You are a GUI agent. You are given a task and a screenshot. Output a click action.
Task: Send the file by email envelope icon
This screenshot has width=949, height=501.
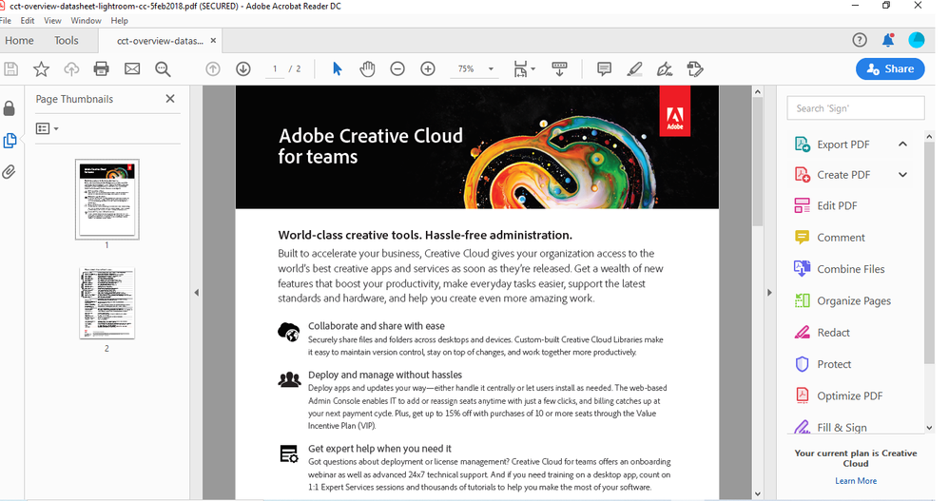132,69
